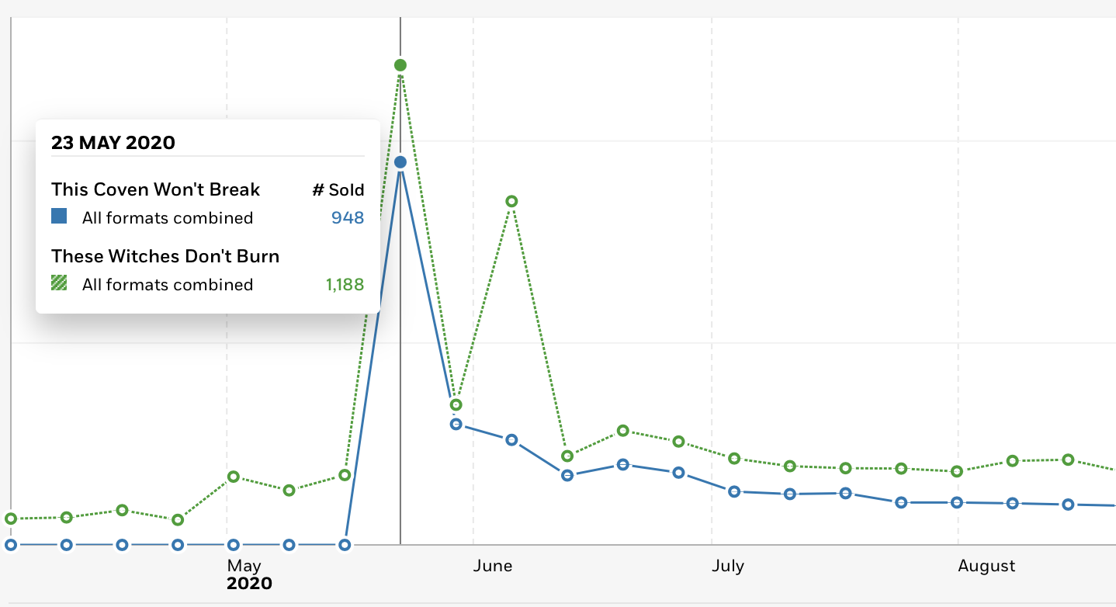Viewport: 1116px width, 607px height.
Task: Click the title This Coven Won't Break
Action: tap(156, 189)
